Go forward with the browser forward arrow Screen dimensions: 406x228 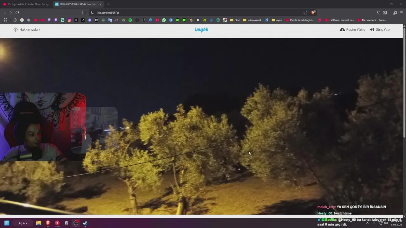pyautogui.click(x=11, y=13)
